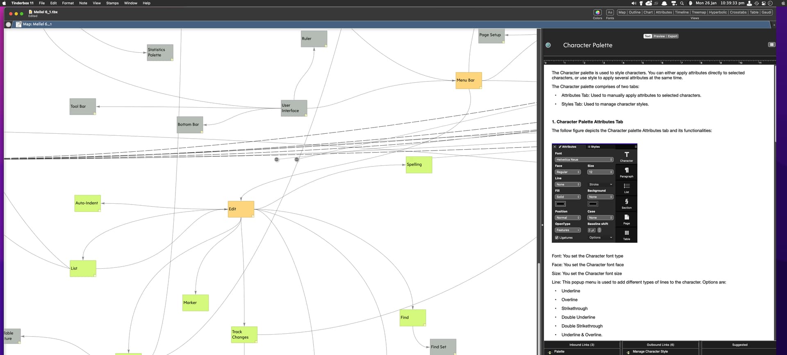Click the document icon in the Map tab
The height and width of the screenshot is (355, 787).
pyautogui.click(x=18, y=25)
